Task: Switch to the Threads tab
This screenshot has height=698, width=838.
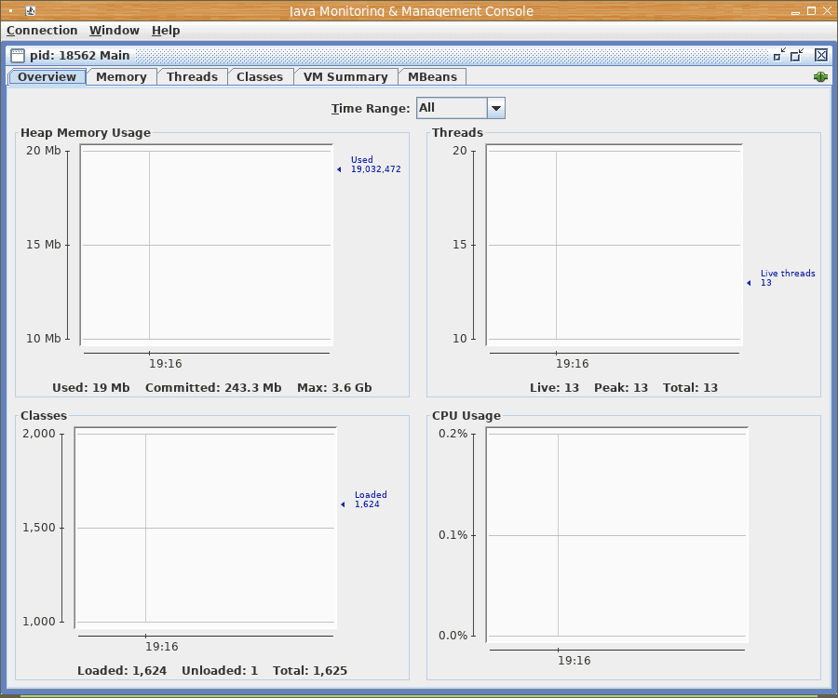Action: pos(192,77)
